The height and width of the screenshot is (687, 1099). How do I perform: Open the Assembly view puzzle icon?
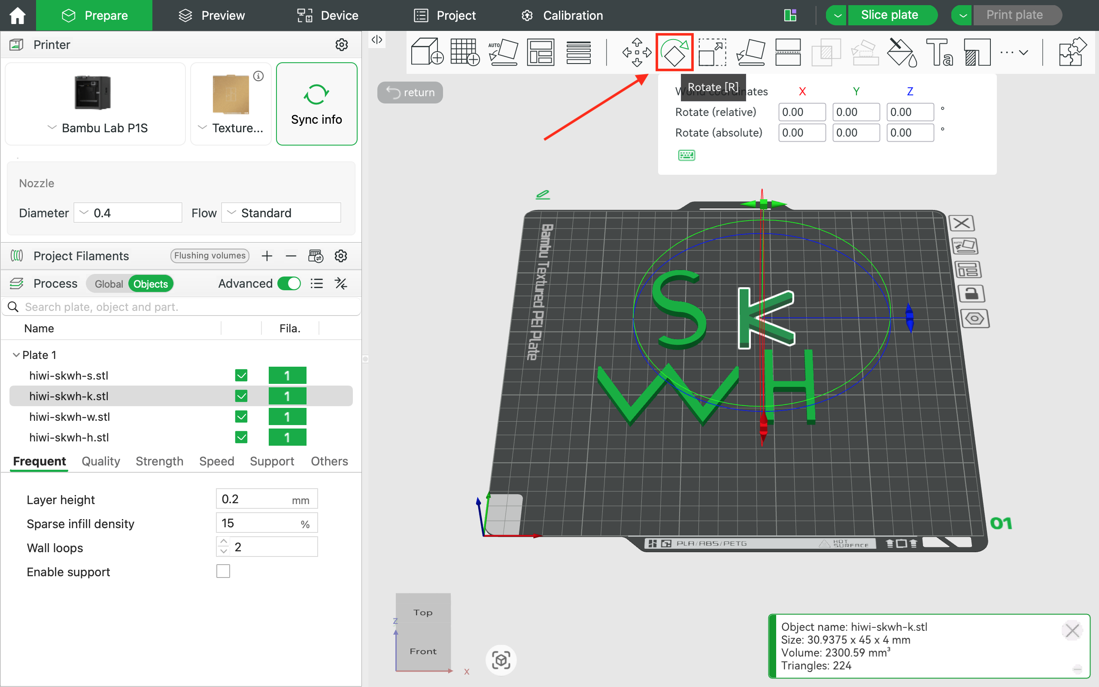pyautogui.click(x=1072, y=52)
